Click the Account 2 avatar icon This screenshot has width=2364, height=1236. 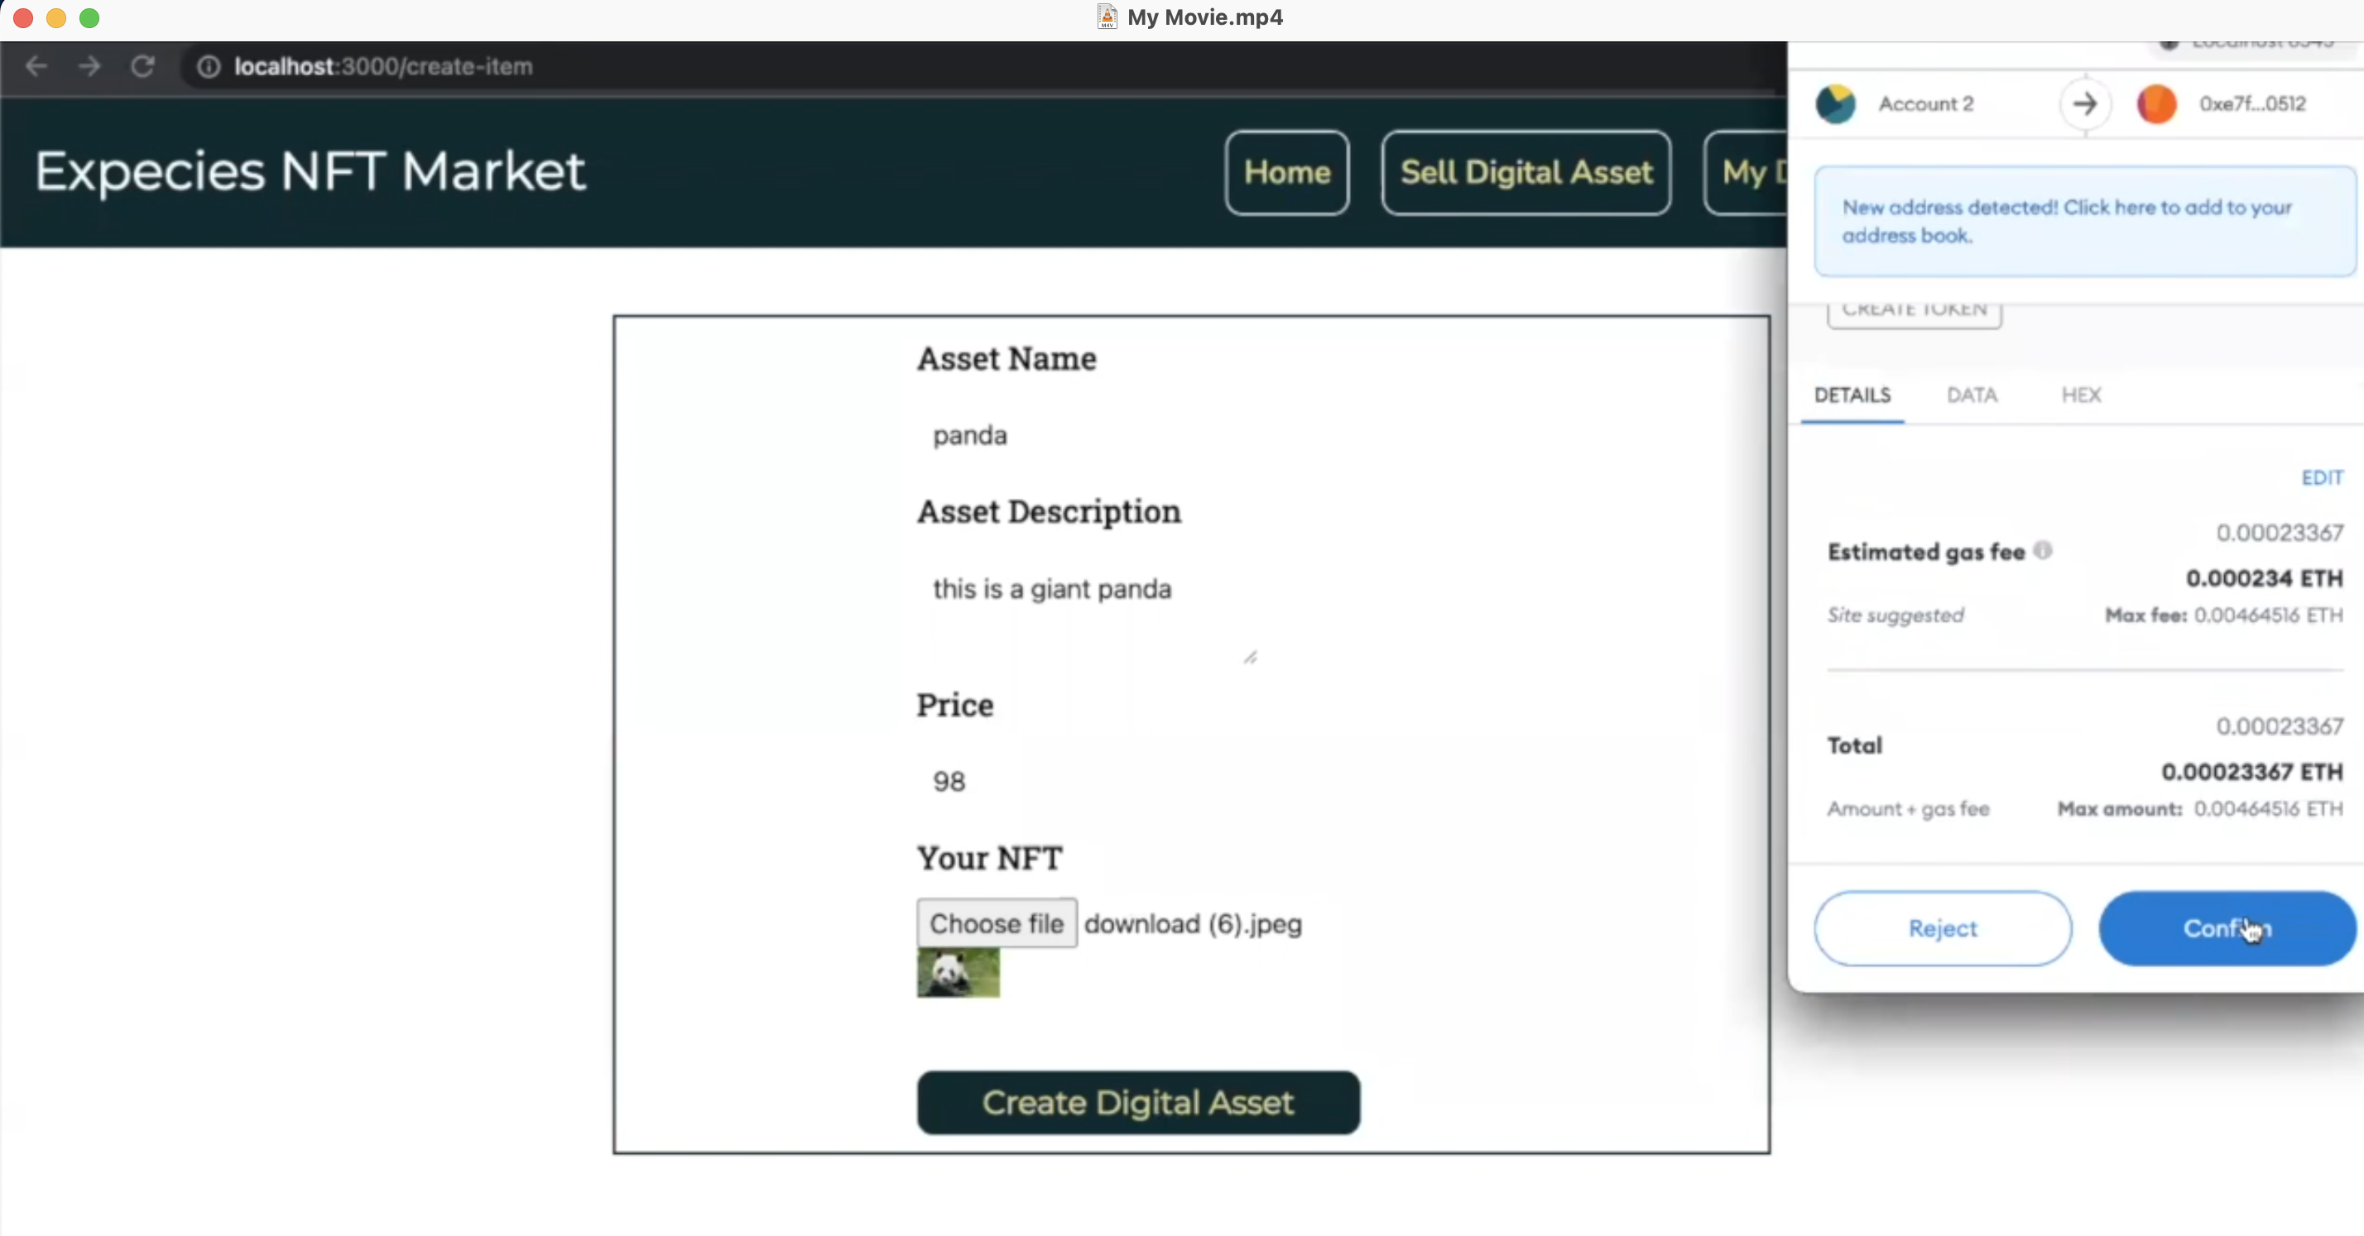point(1835,103)
